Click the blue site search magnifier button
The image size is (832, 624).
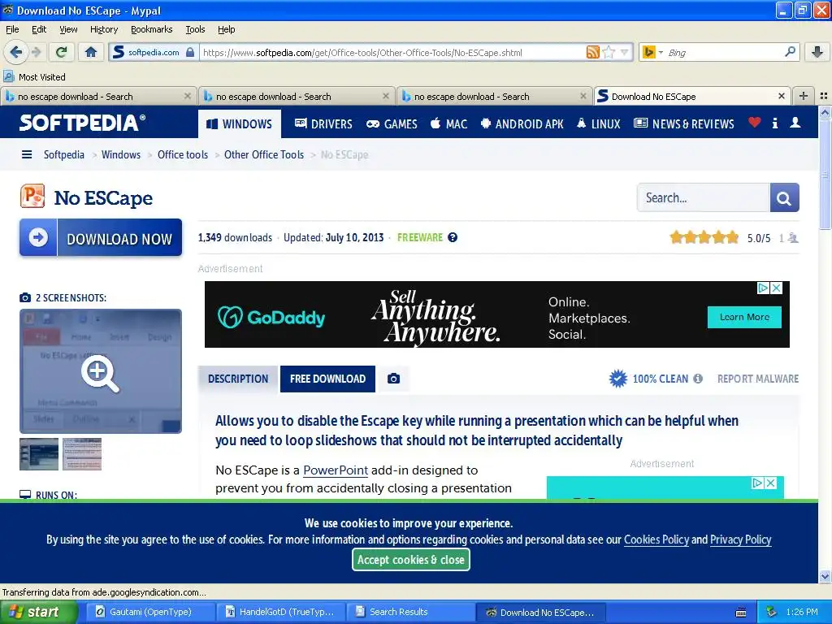pos(784,198)
